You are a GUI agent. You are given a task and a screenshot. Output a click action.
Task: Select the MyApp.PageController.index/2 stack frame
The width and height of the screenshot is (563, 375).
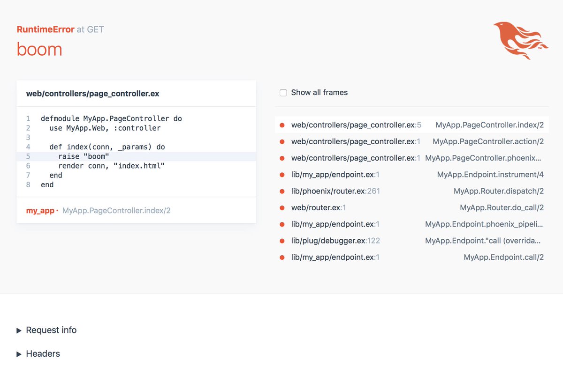[x=489, y=125]
